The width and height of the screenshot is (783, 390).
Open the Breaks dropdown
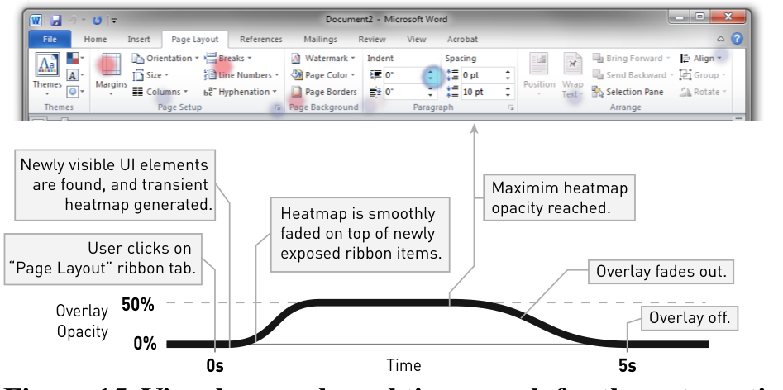coord(227,59)
